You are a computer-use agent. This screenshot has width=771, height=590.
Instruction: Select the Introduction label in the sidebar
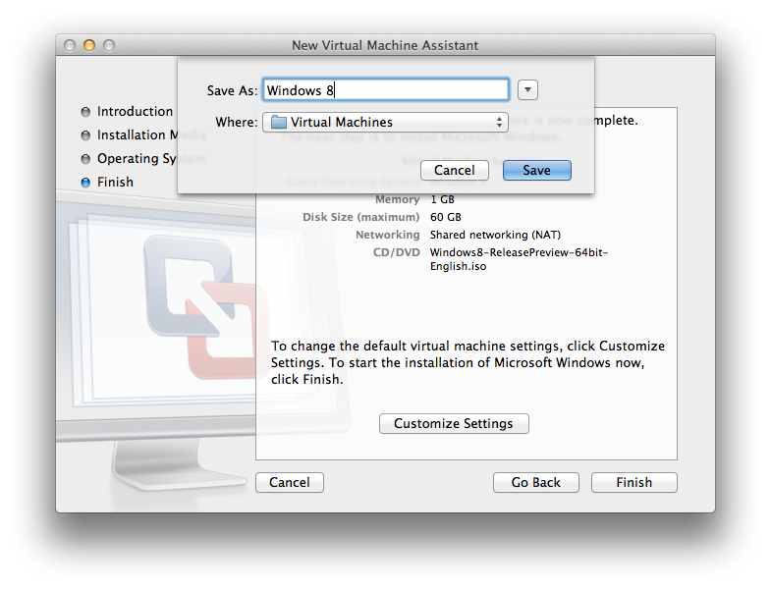(135, 112)
